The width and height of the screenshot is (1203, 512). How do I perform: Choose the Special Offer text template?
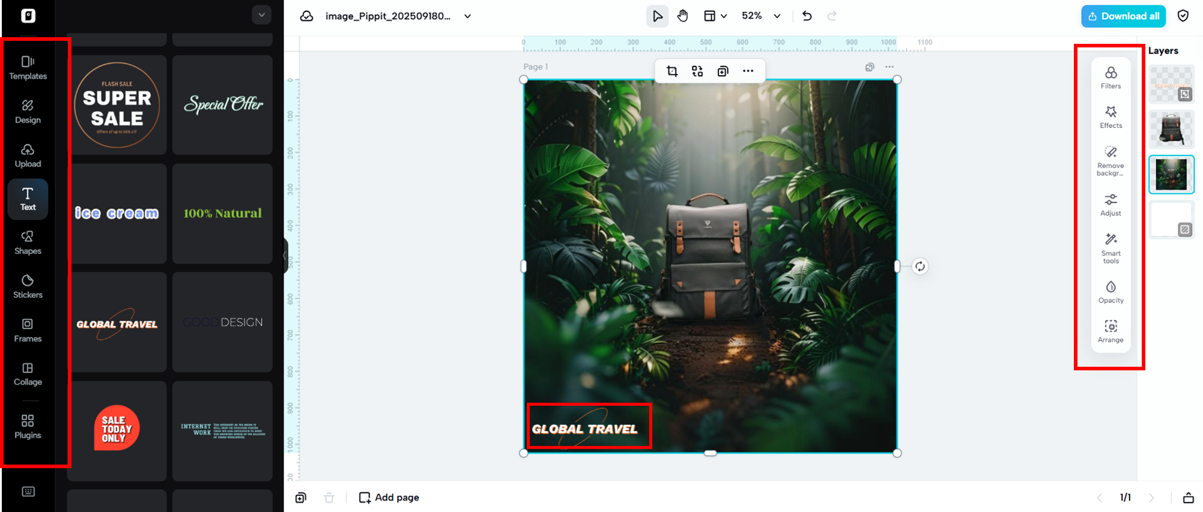click(222, 105)
